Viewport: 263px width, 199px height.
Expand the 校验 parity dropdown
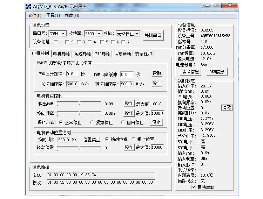pyautogui.click(x=137, y=34)
